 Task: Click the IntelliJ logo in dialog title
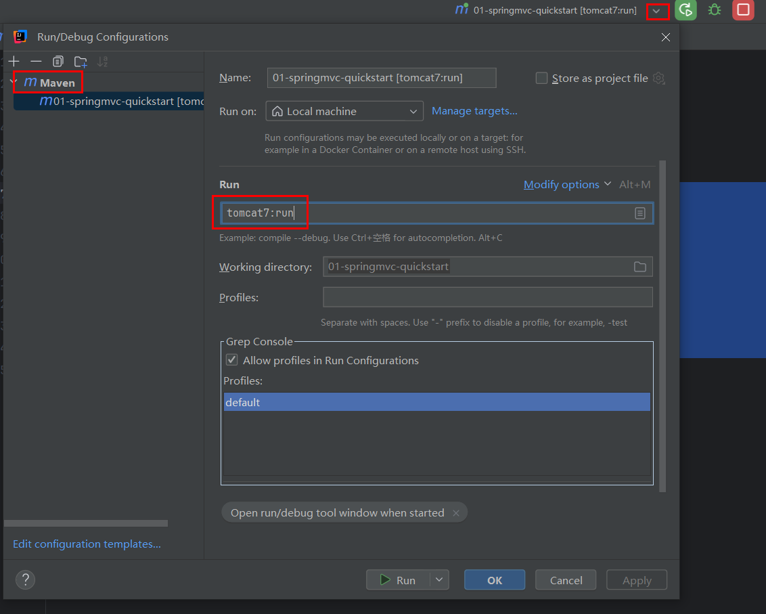20,37
